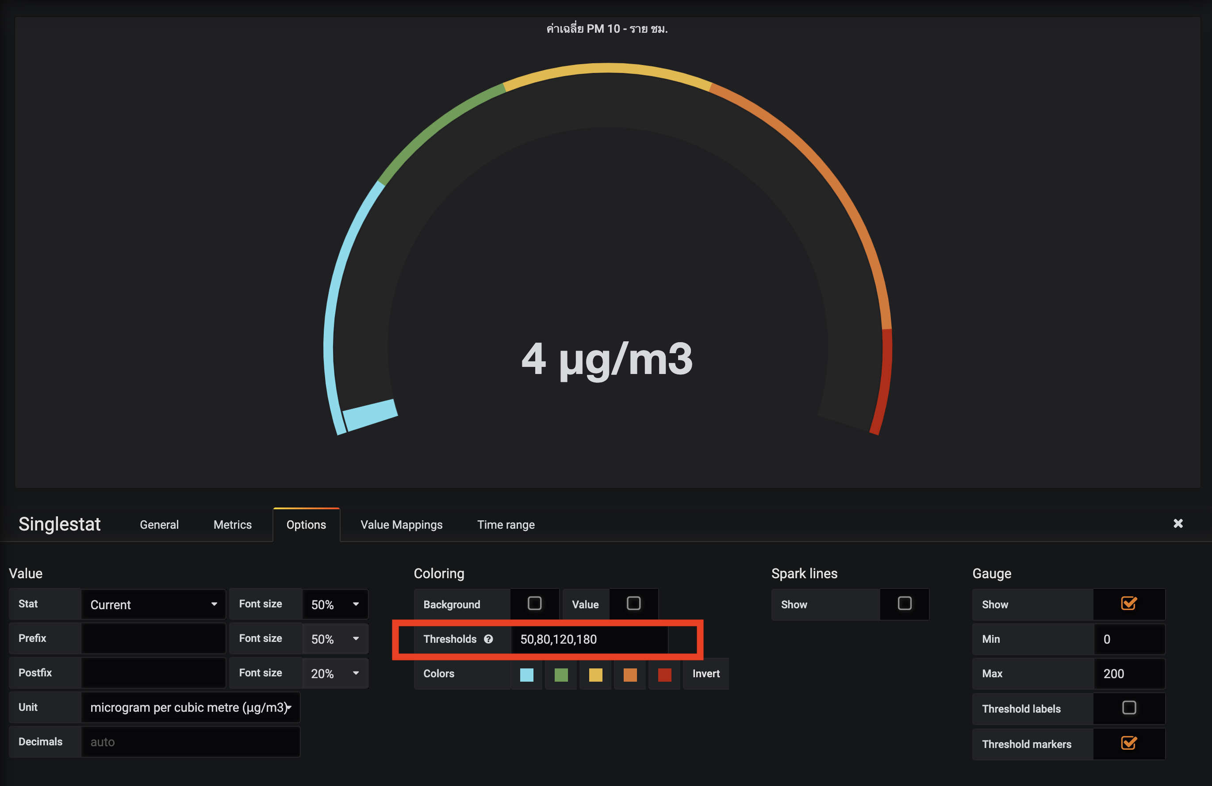The width and height of the screenshot is (1212, 786).
Task: Invert the threshold colors
Action: 705,674
